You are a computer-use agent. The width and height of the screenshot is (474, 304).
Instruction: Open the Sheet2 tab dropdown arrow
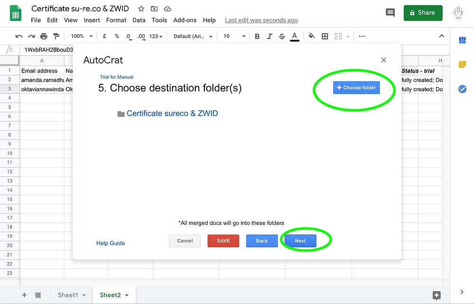tap(127, 295)
